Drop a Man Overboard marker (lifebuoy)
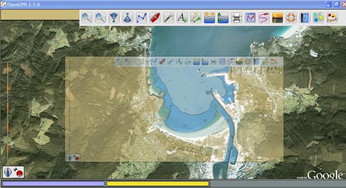This screenshot has width=346, height=188. tap(291, 18)
